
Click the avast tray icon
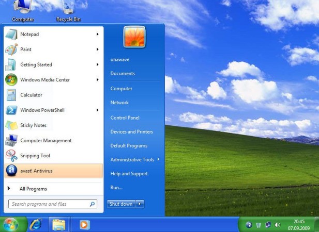tap(249, 225)
